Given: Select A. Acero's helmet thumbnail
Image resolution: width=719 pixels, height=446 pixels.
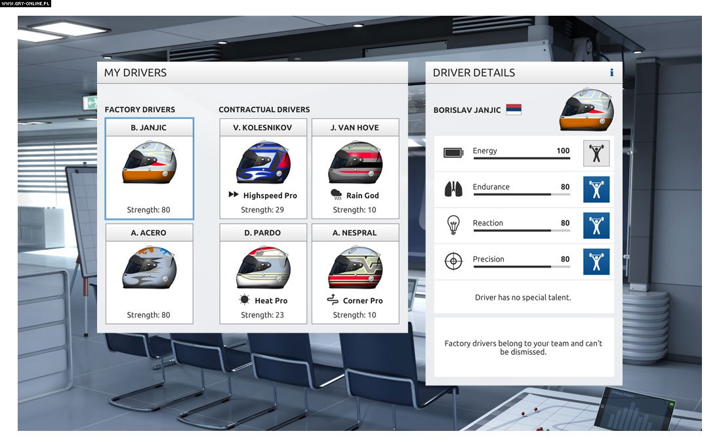Looking at the screenshot, I should pos(149,268).
